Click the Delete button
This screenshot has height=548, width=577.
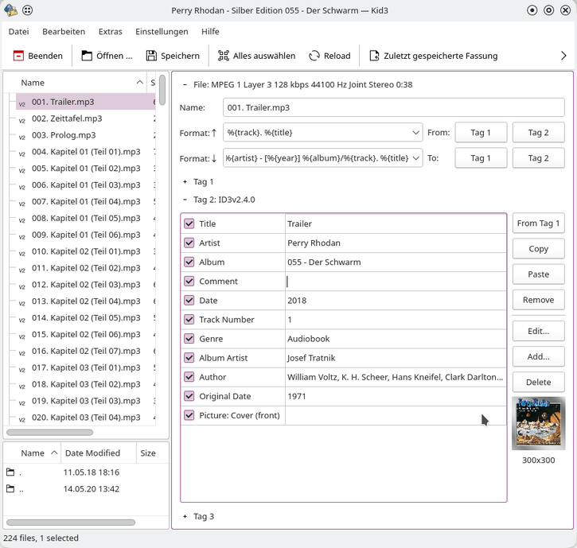click(538, 382)
